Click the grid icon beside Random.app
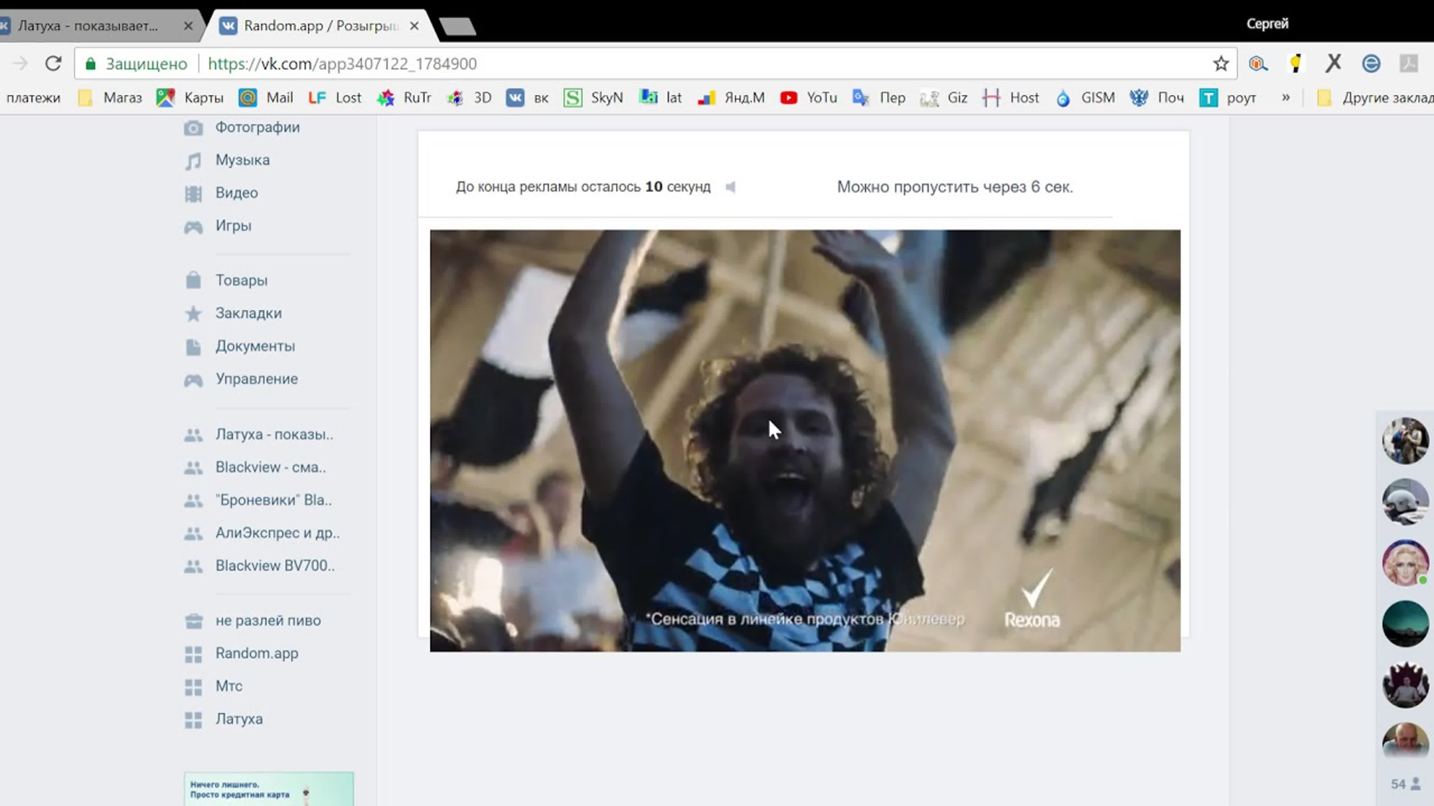 pos(193,654)
